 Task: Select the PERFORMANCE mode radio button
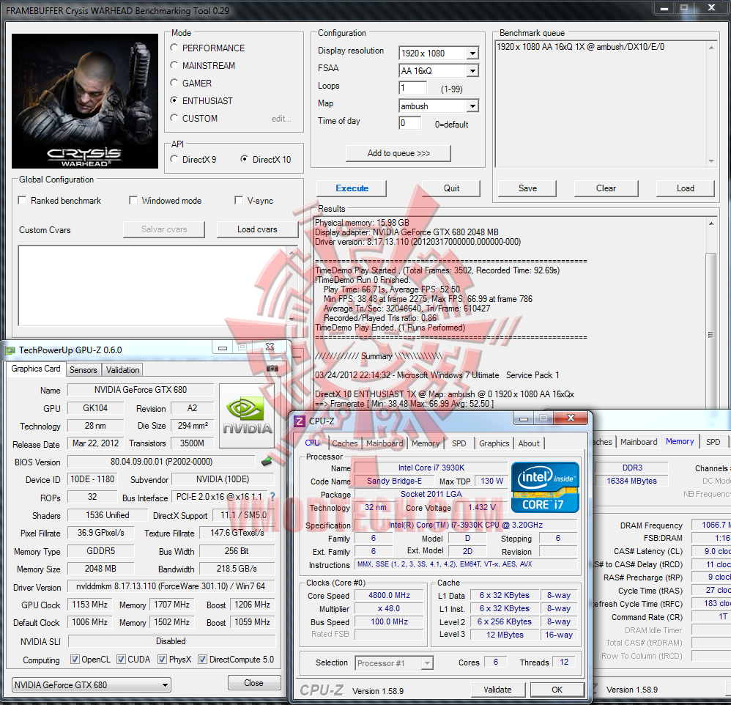tap(174, 48)
